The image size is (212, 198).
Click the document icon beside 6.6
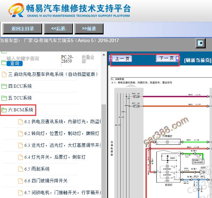(x=21, y=181)
